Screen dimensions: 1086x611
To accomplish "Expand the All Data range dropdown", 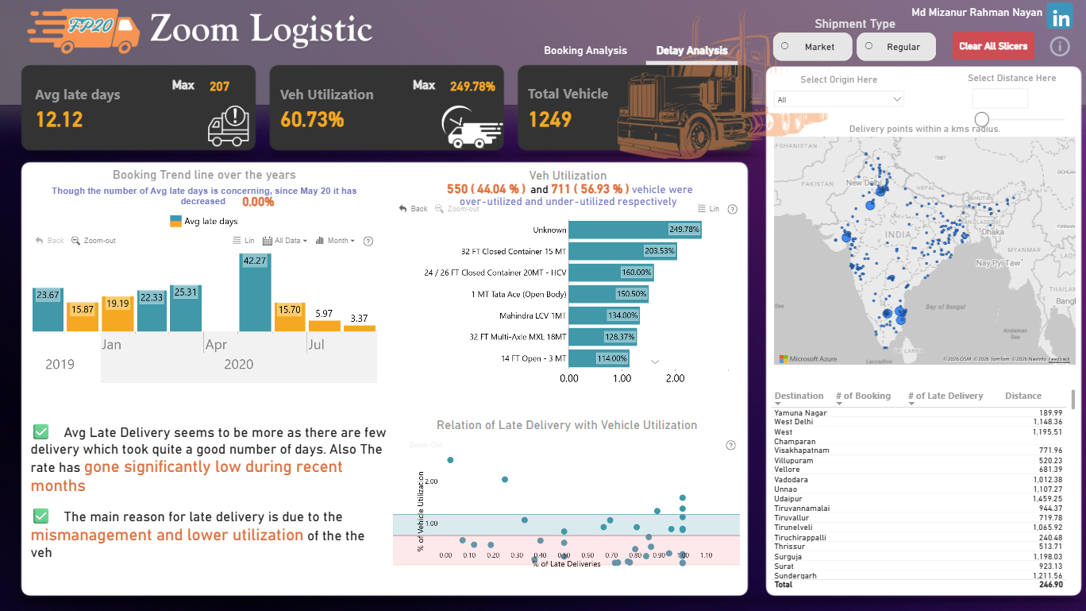I will pos(285,241).
